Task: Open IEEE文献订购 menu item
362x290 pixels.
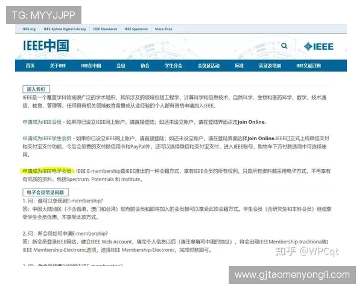Action: pyautogui.click(x=309, y=66)
